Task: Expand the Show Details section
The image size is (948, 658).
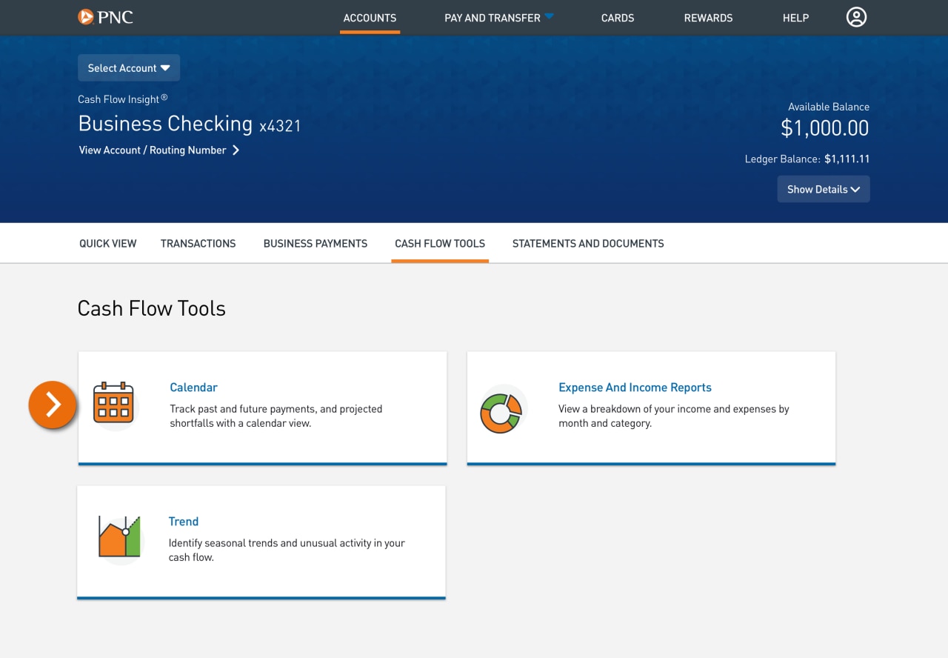Action: (823, 189)
